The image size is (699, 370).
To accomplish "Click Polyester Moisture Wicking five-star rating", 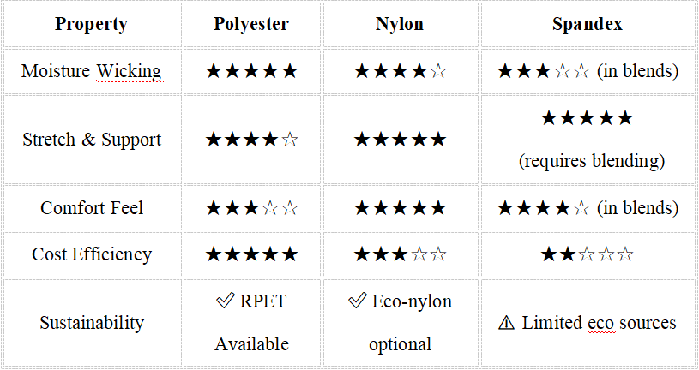I will click(x=251, y=71).
